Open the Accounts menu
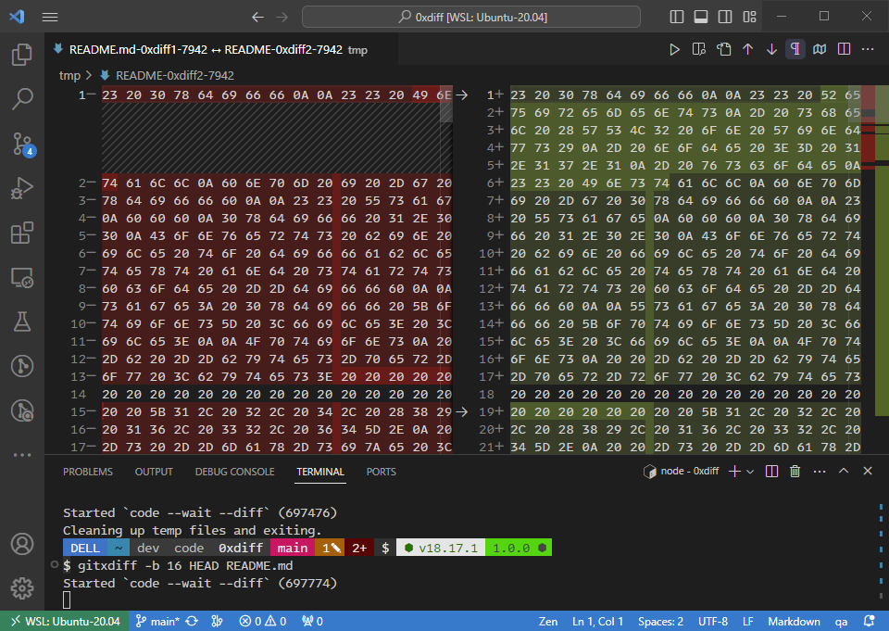Image resolution: width=889 pixels, height=631 pixels. 22,544
